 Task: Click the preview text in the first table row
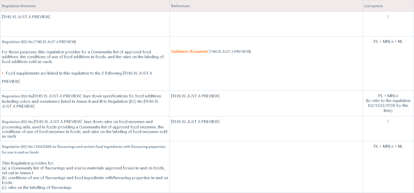click(26, 17)
